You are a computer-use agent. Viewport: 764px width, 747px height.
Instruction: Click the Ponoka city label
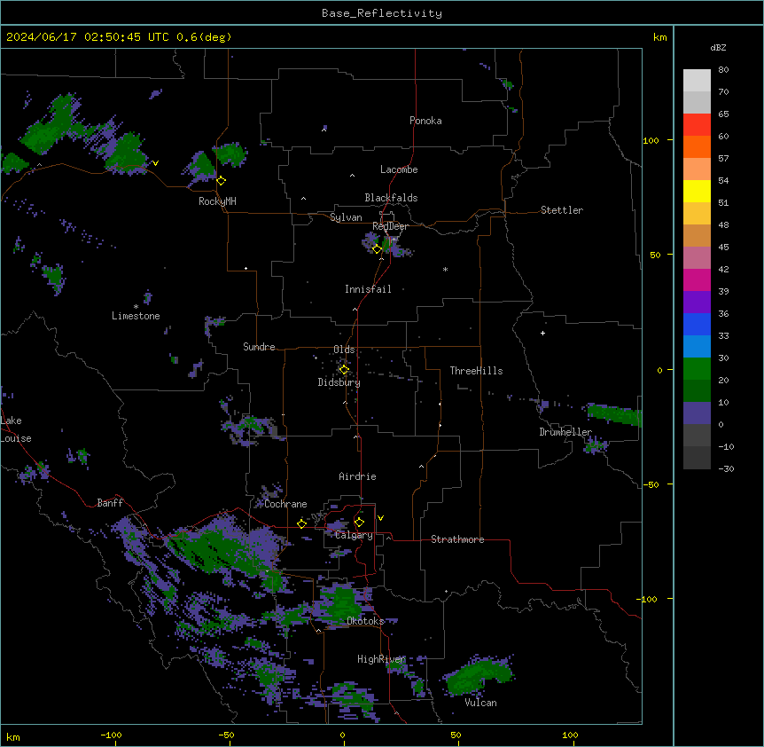425,121
